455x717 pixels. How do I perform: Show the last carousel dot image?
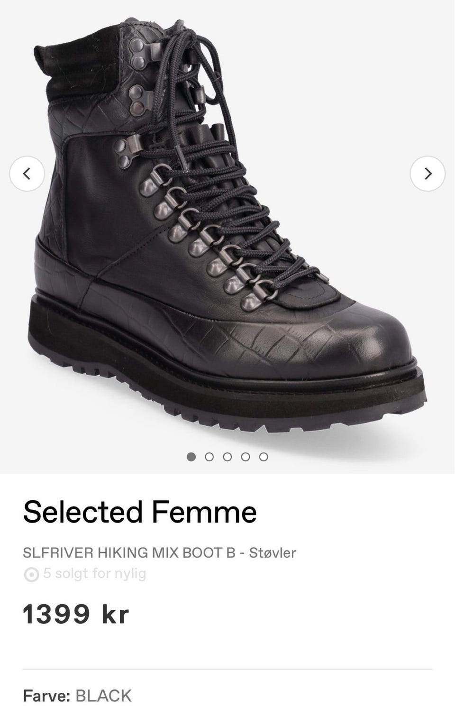[x=264, y=457]
